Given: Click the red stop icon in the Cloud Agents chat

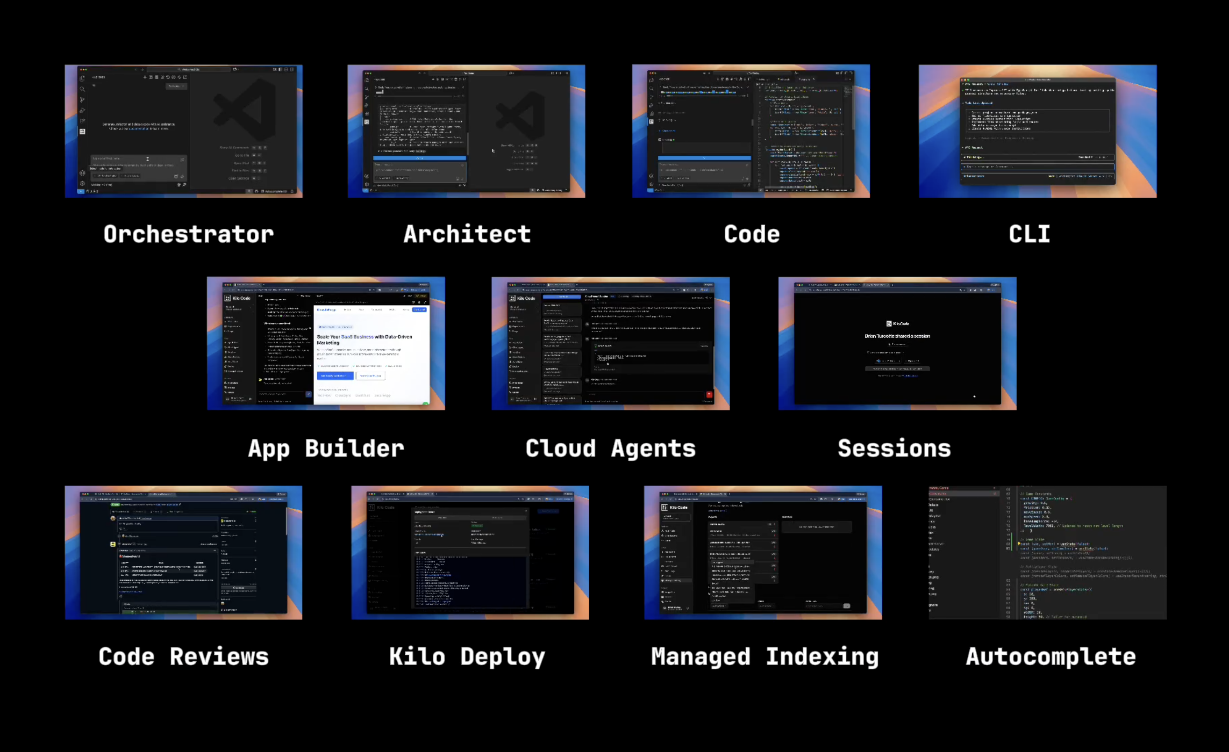Looking at the screenshot, I should point(709,394).
